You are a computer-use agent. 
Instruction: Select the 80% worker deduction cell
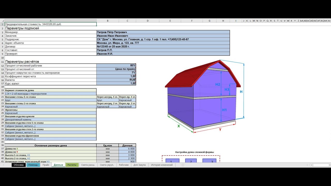pos(116,66)
